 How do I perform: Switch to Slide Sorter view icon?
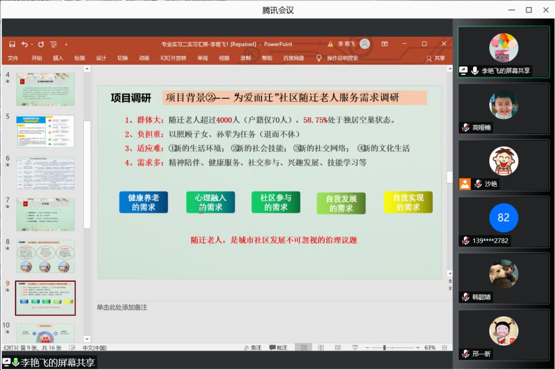point(320,348)
